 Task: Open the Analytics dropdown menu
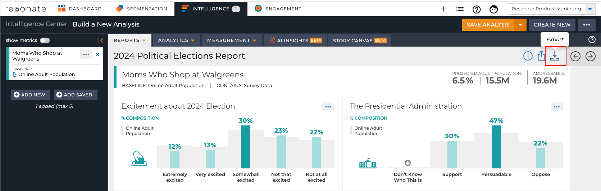pos(176,40)
